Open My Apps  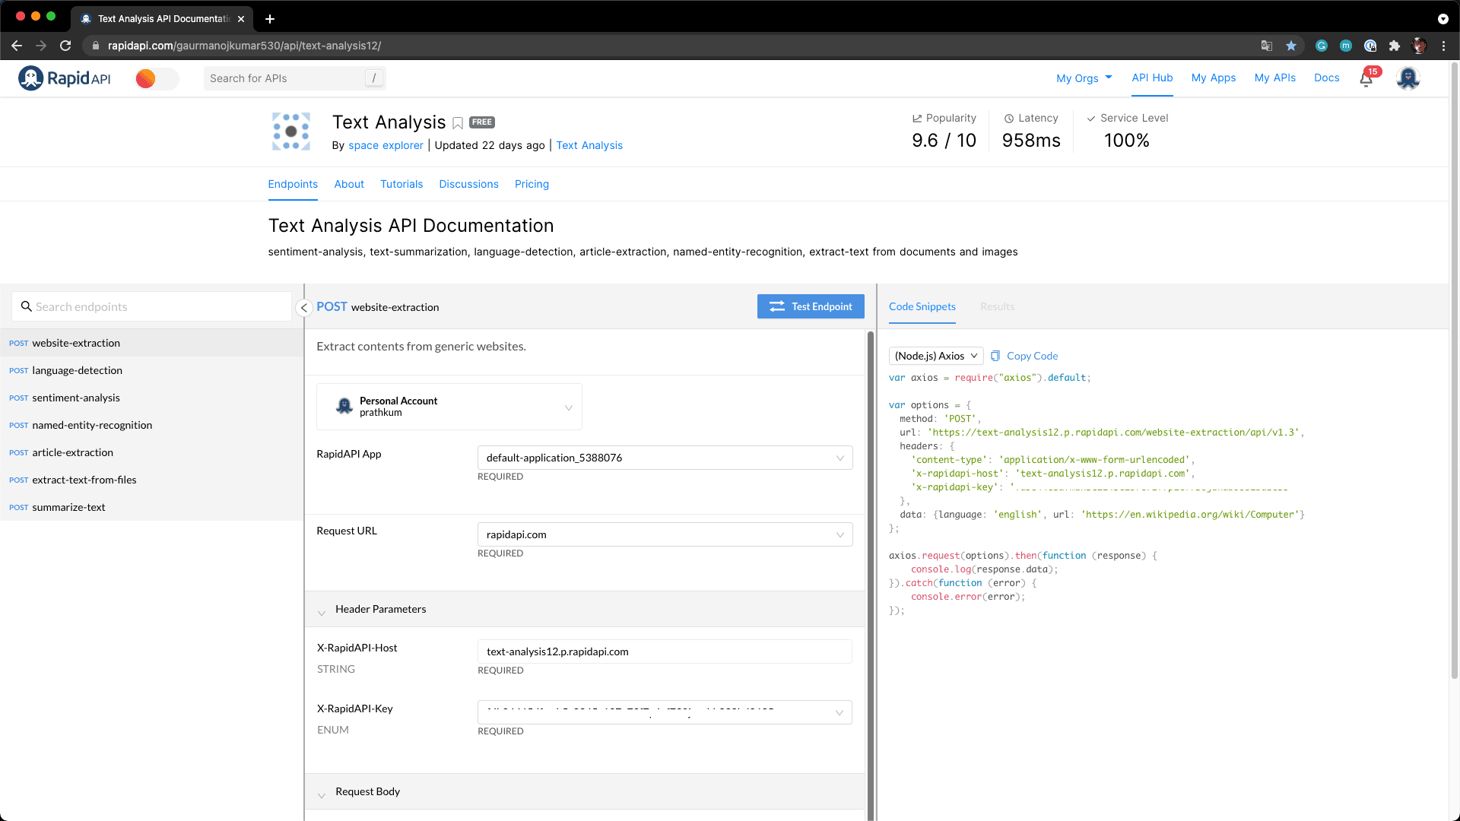pyautogui.click(x=1213, y=78)
